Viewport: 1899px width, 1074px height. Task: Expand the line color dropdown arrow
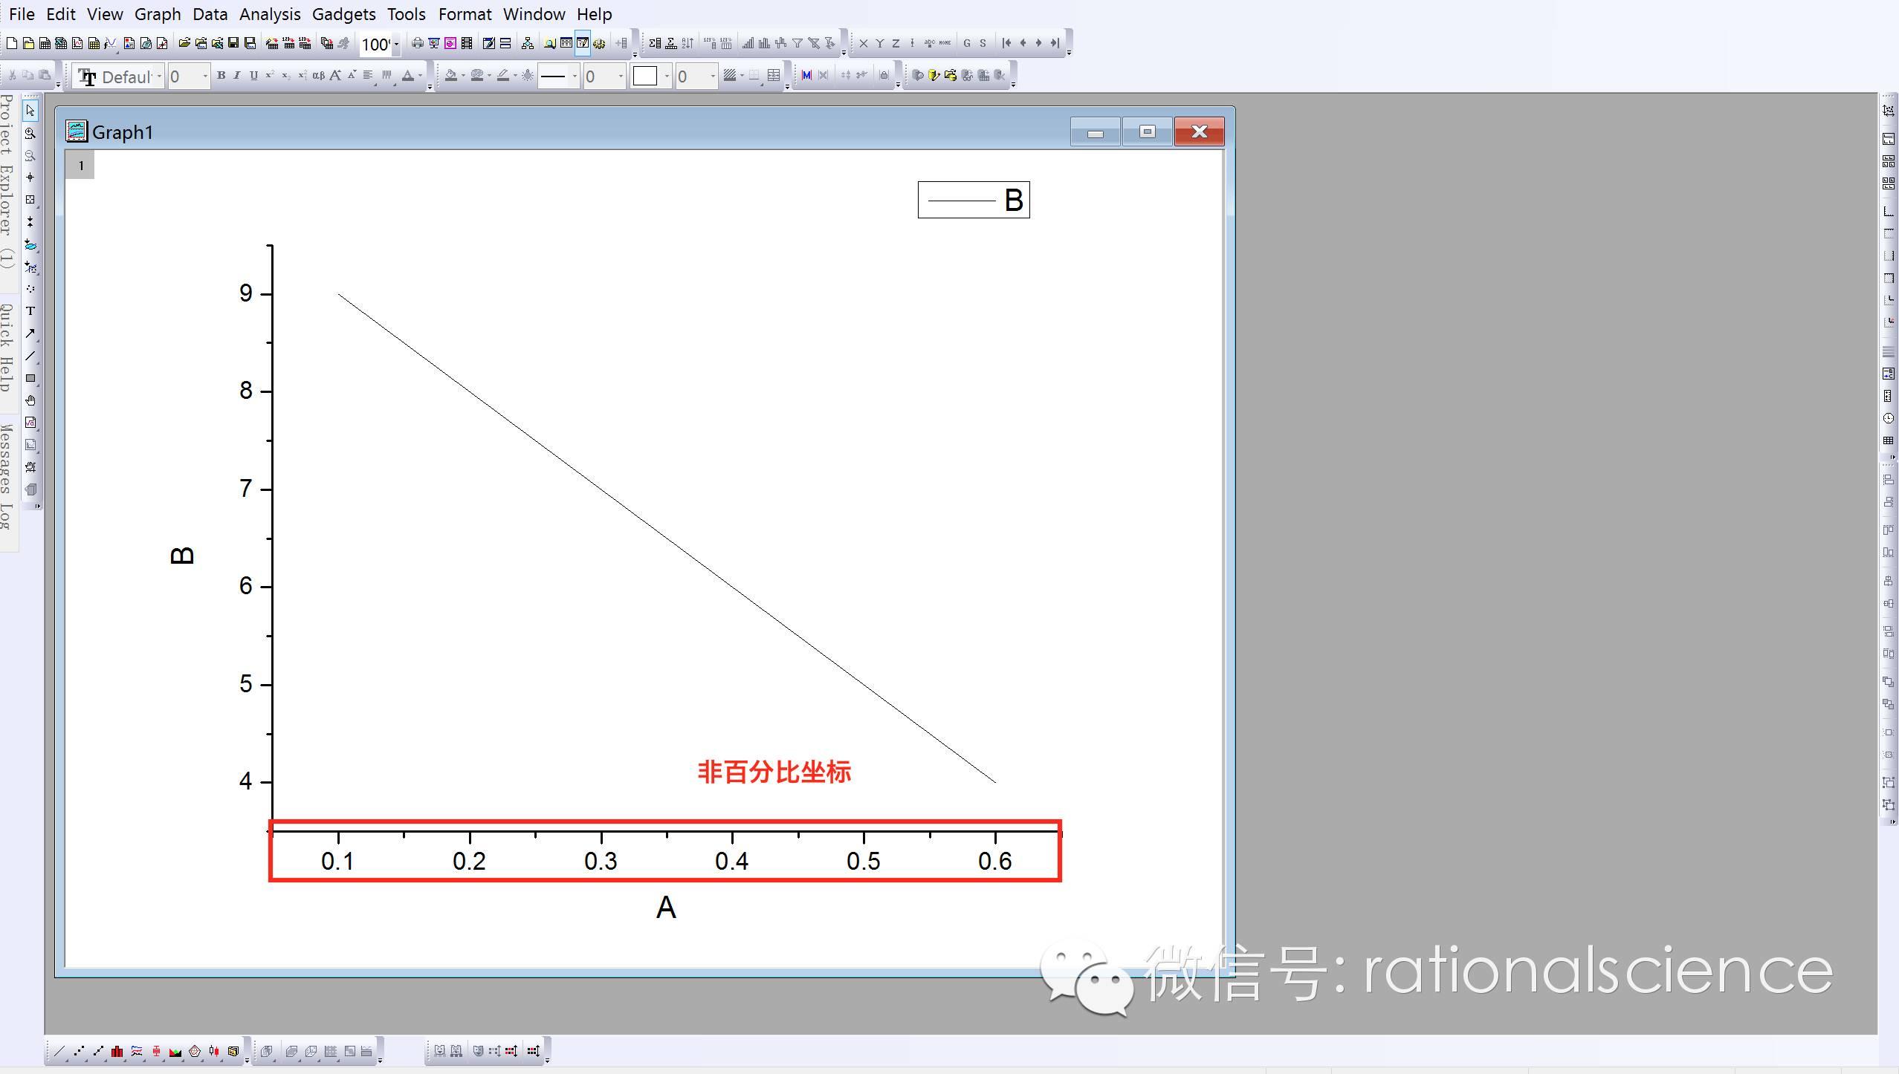[x=515, y=75]
